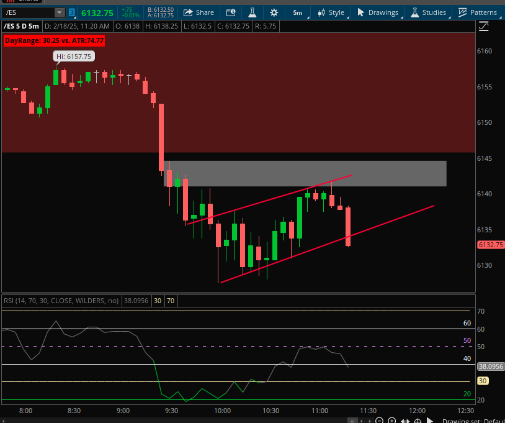Click the DayRange vs ATR red label
Screen dimensions: 505x423
click(x=54, y=41)
